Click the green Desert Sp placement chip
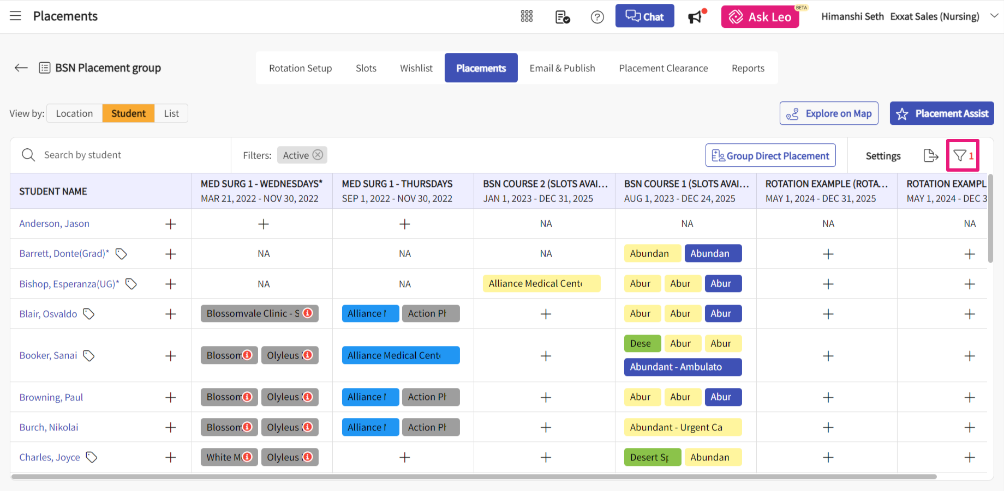The height and width of the screenshot is (491, 1004). [652, 457]
